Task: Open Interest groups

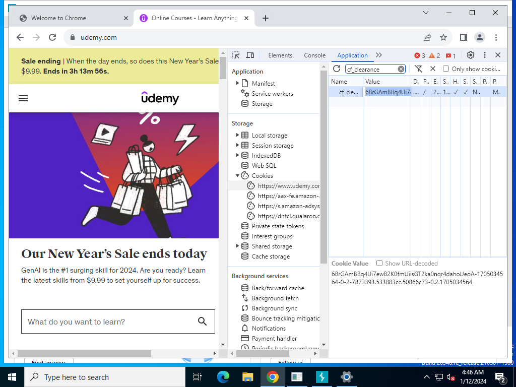Action: 272,236
